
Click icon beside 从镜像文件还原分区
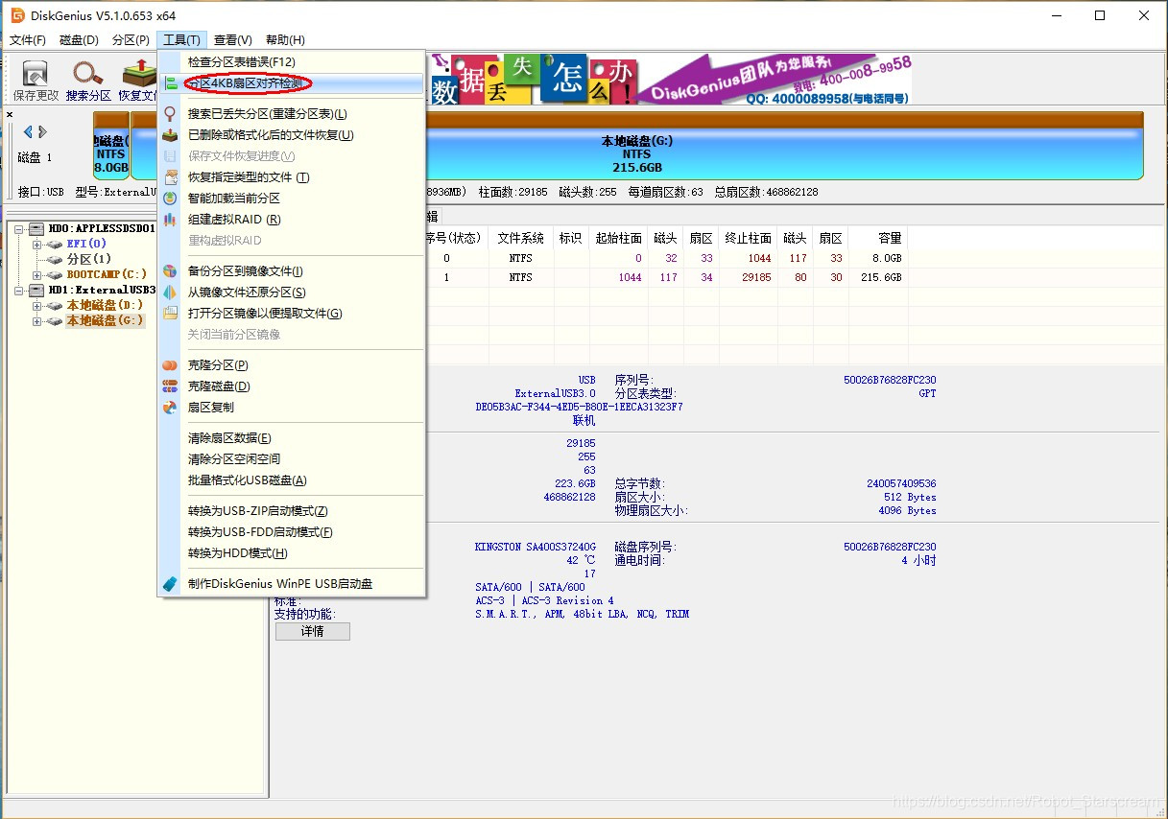pyautogui.click(x=171, y=292)
